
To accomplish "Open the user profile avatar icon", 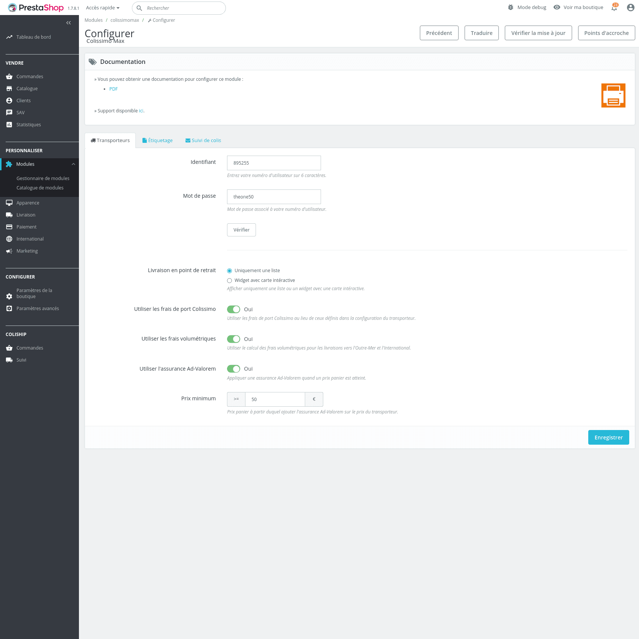I will [x=630, y=8].
